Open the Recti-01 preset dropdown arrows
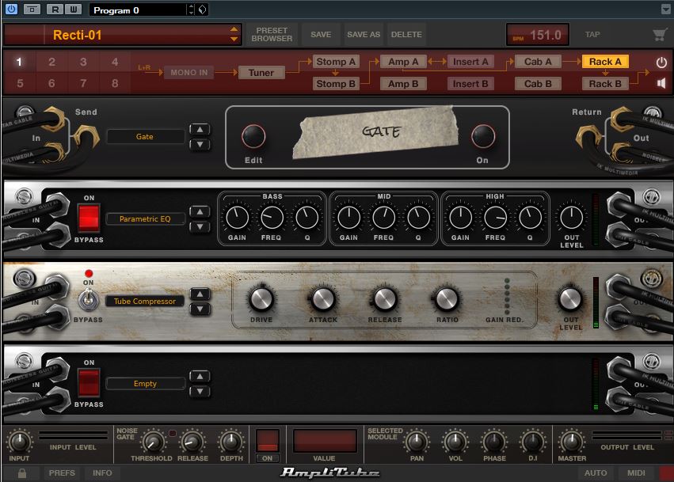The image size is (674, 482). (x=234, y=35)
